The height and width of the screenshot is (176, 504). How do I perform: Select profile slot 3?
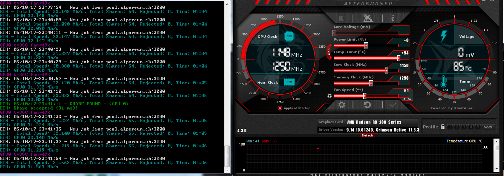tap(463, 127)
